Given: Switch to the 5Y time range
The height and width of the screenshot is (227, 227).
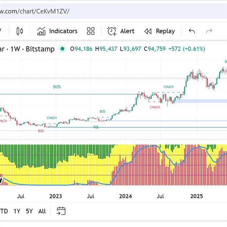Looking at the screenshot, I should pyautogui.click(x=29, y=211).
